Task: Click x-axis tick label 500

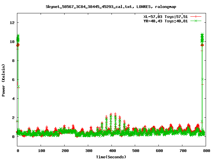Action: pos(136,151)
